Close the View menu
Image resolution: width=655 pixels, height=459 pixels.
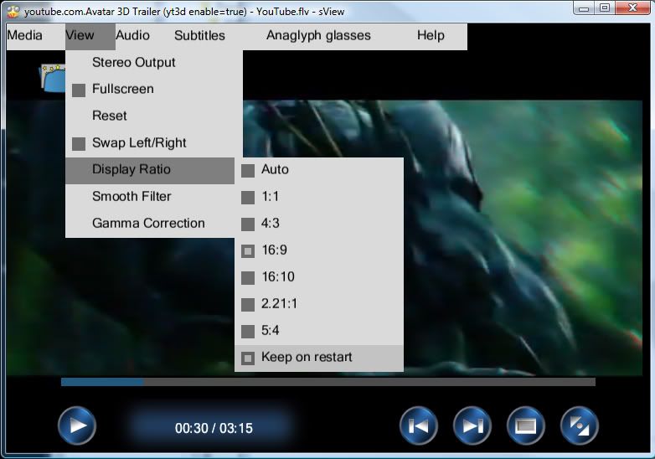(x=90, y=35)
